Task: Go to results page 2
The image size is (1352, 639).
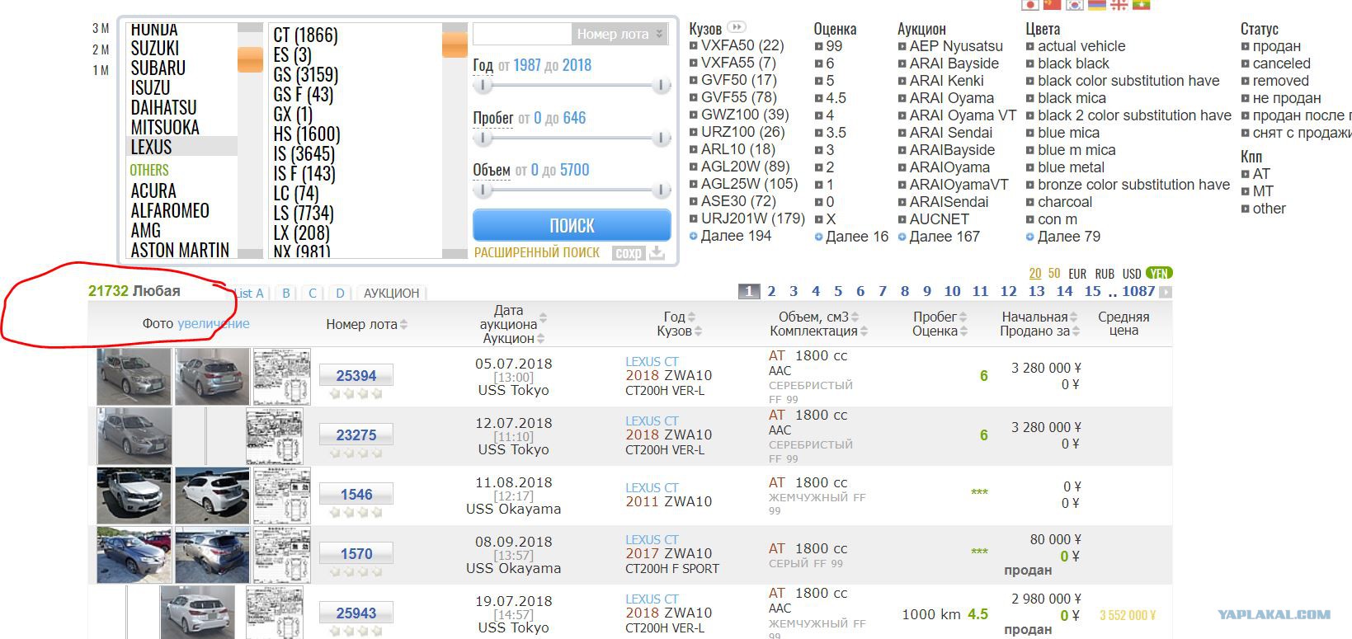Action: [x=771, y=291]
